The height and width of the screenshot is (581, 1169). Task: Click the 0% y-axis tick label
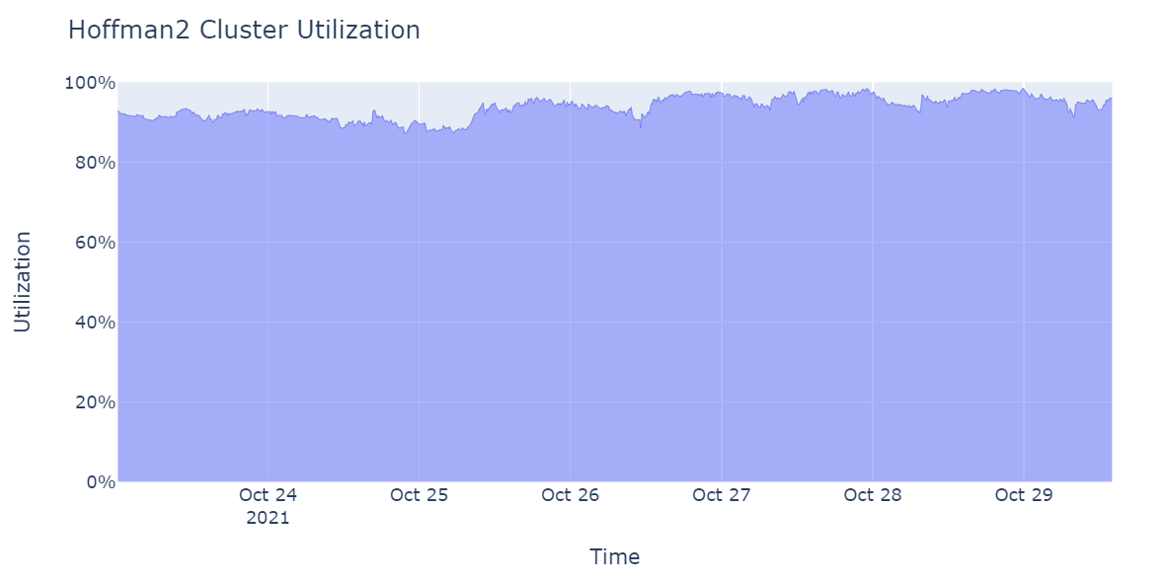(100, 482)
